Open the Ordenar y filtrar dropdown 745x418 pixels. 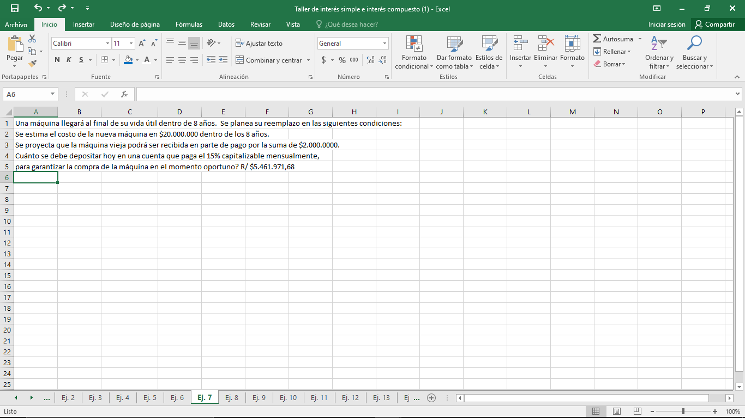[659, 51]
